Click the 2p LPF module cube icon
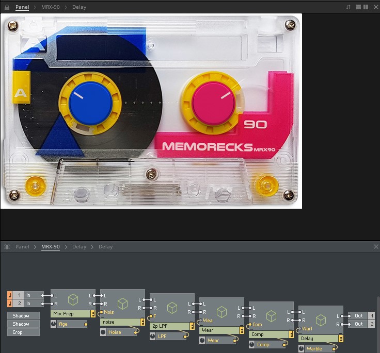This screenshot has height=353, width=380. pyautogui.click(x=172, y=308)
